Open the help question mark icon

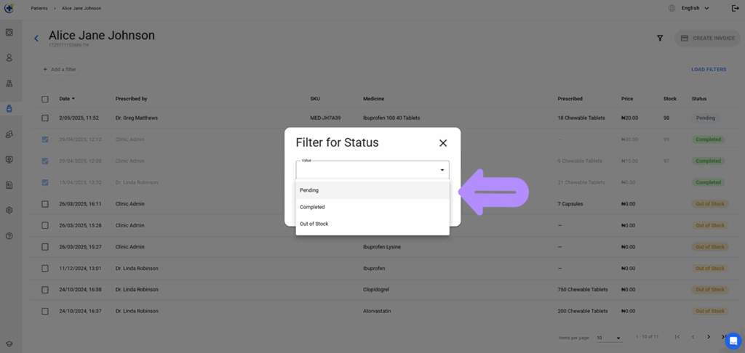tap(9, 236)
